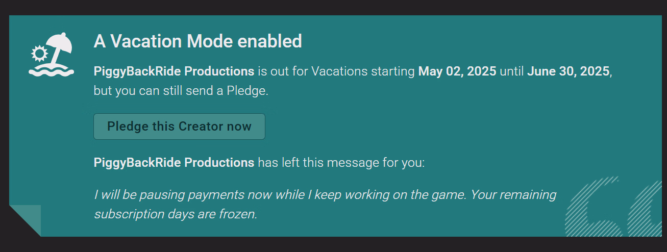The height and width of the screenshot is (252, 667).
Task: Click "subscription days are frozen" message line
Action: click(175, 214)
